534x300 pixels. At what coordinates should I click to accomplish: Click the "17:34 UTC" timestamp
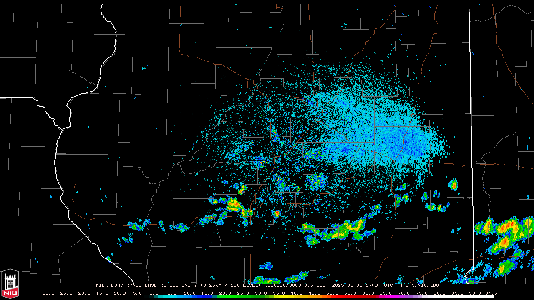(x=379, y=285)
